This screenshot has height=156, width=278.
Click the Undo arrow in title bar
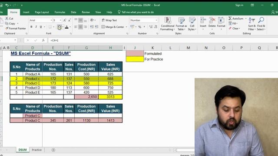(x=7, y=5)
